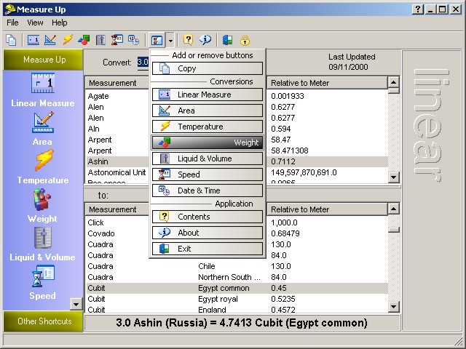Click the upper list Measurement column header
The image size is (466, 349).
coord(117,83)
